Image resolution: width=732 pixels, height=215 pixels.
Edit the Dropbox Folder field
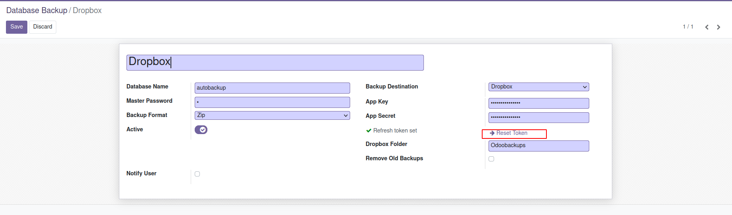(538, 146)
